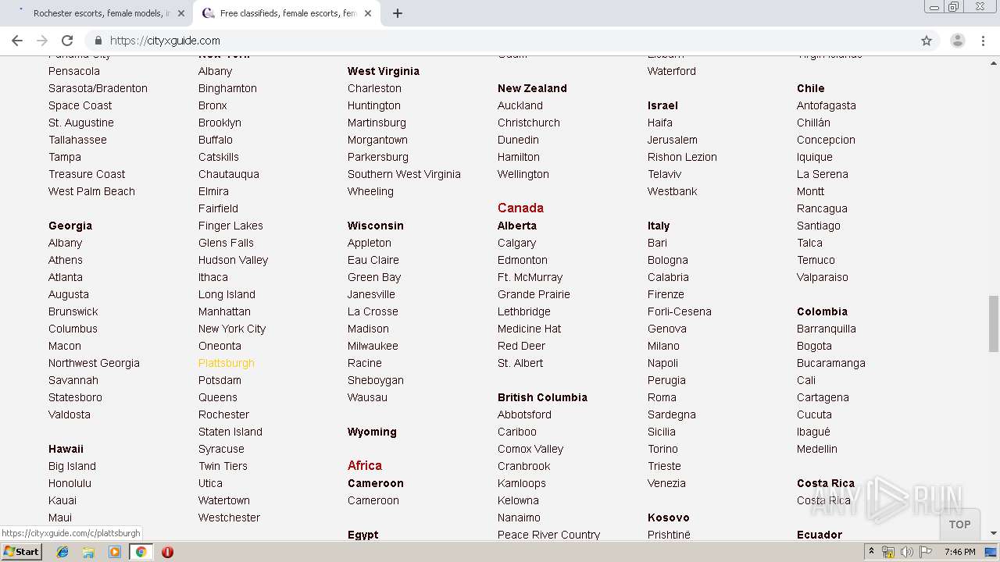This screenshot has height=562, width=1000.
Task: Open the Milwaukee link
Action: pyautogui.click(x=373, y=346)
